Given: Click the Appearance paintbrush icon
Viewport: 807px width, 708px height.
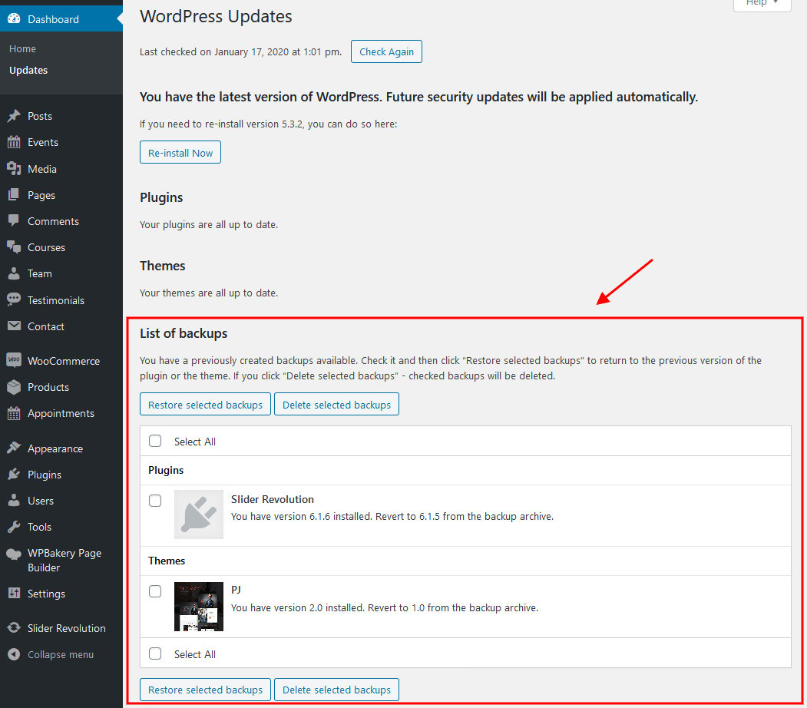Looking at the screenshot, I should [14, 448].
